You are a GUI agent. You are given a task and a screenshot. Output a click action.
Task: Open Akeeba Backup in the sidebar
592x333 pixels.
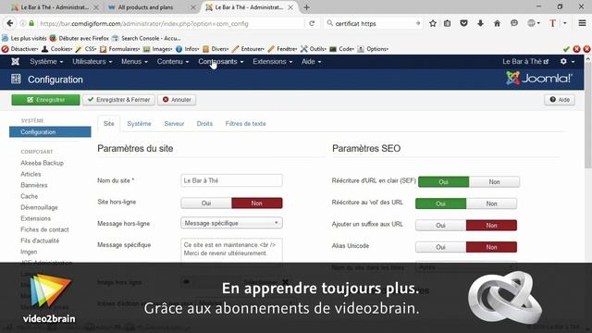42,163
